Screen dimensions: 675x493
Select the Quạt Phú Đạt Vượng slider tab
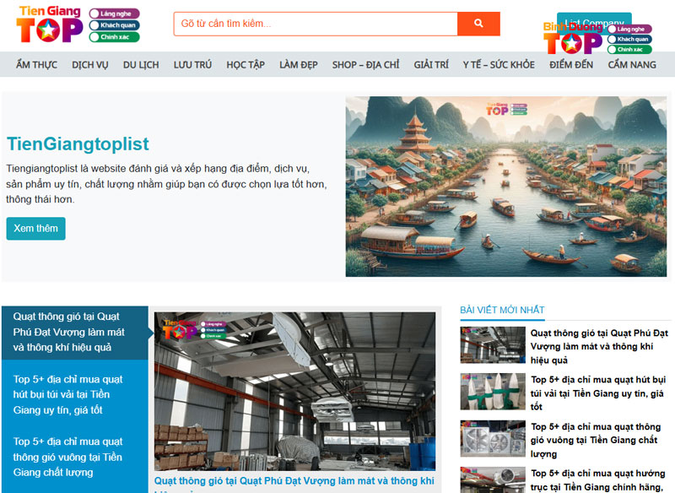coord(74,332)
